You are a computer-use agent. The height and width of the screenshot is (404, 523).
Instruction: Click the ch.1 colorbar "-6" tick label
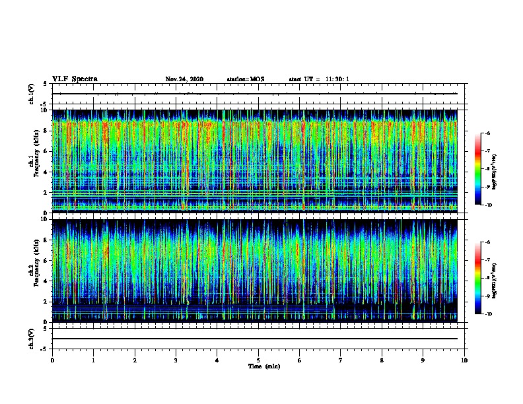tap(487, 133)
